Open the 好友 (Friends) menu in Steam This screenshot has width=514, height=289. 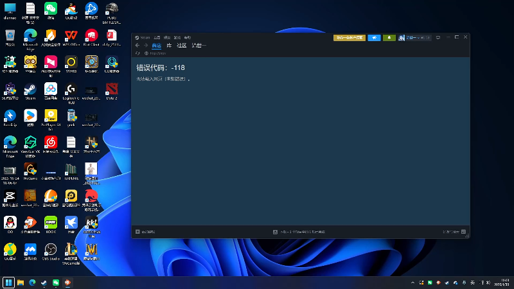[167, 38]
